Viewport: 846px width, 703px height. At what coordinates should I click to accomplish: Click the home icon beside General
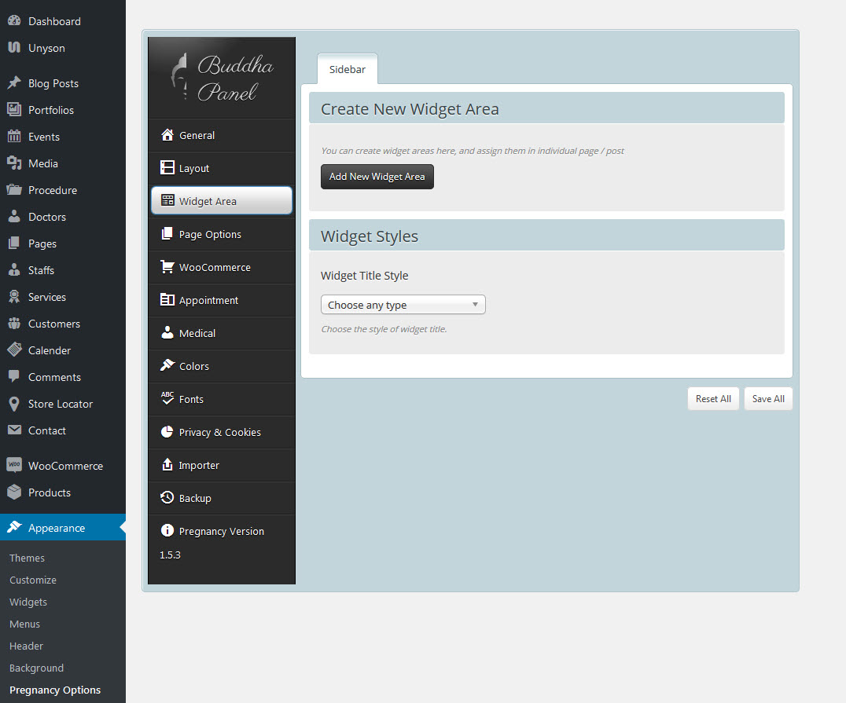[x=167, y=135]
